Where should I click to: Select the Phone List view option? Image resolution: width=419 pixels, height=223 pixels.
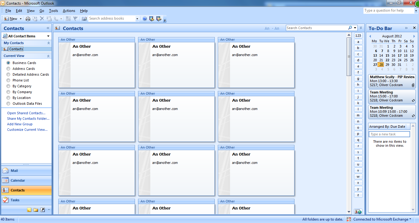8,80
